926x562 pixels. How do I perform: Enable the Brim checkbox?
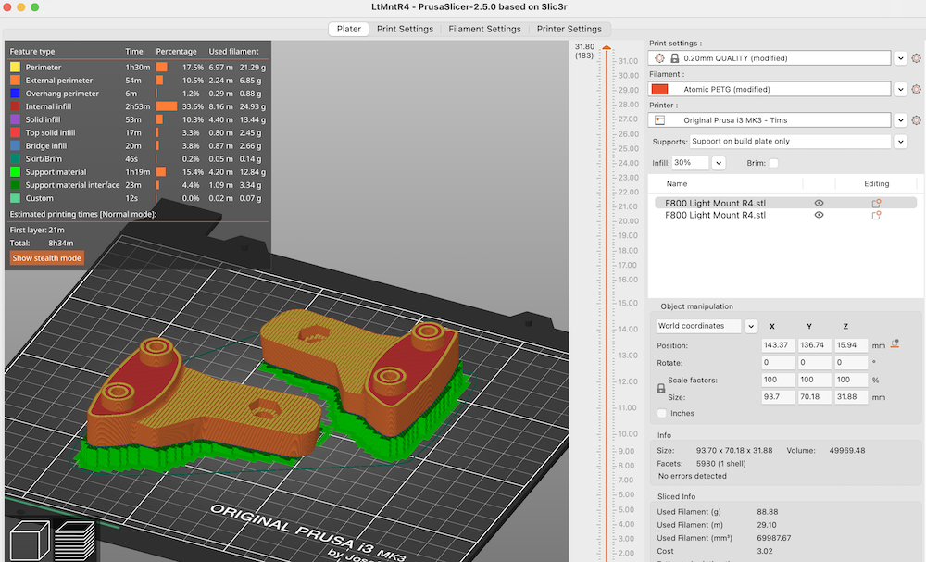[x=773, y=163]
